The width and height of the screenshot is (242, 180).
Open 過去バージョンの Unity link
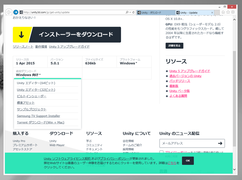(185, 76)
